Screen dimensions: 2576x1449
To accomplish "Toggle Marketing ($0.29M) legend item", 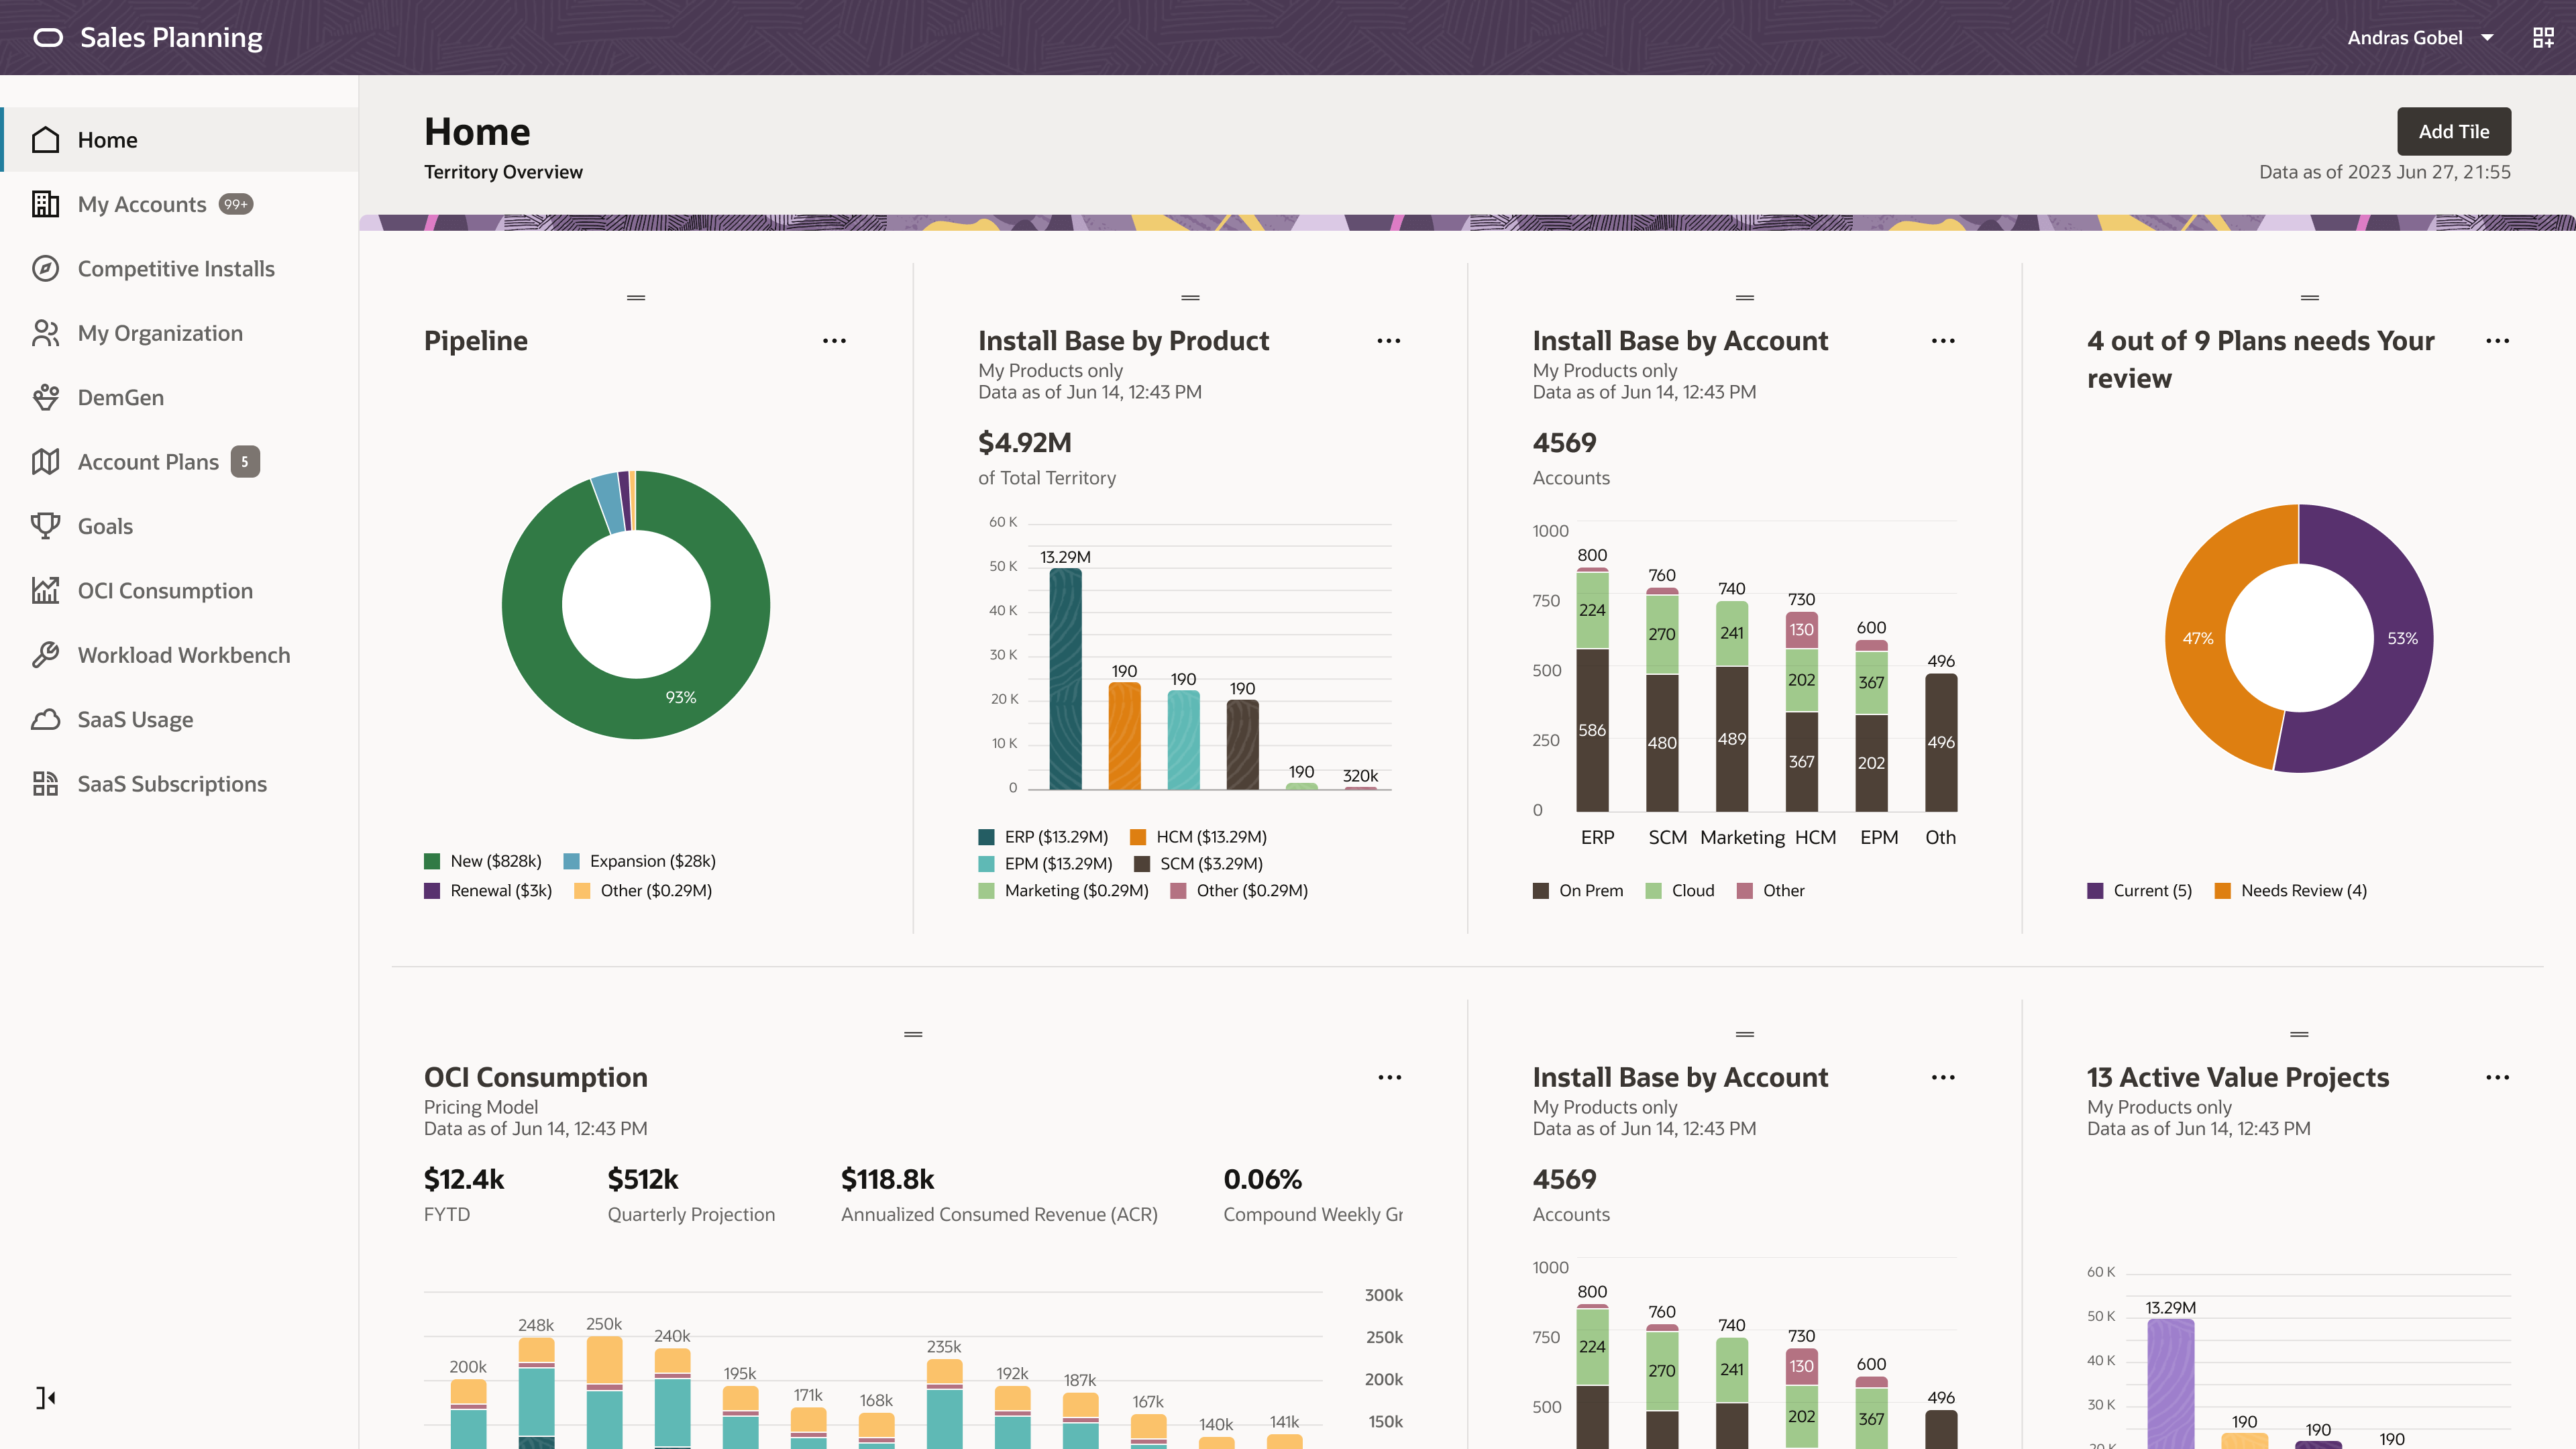I will tap(1063, 891).
